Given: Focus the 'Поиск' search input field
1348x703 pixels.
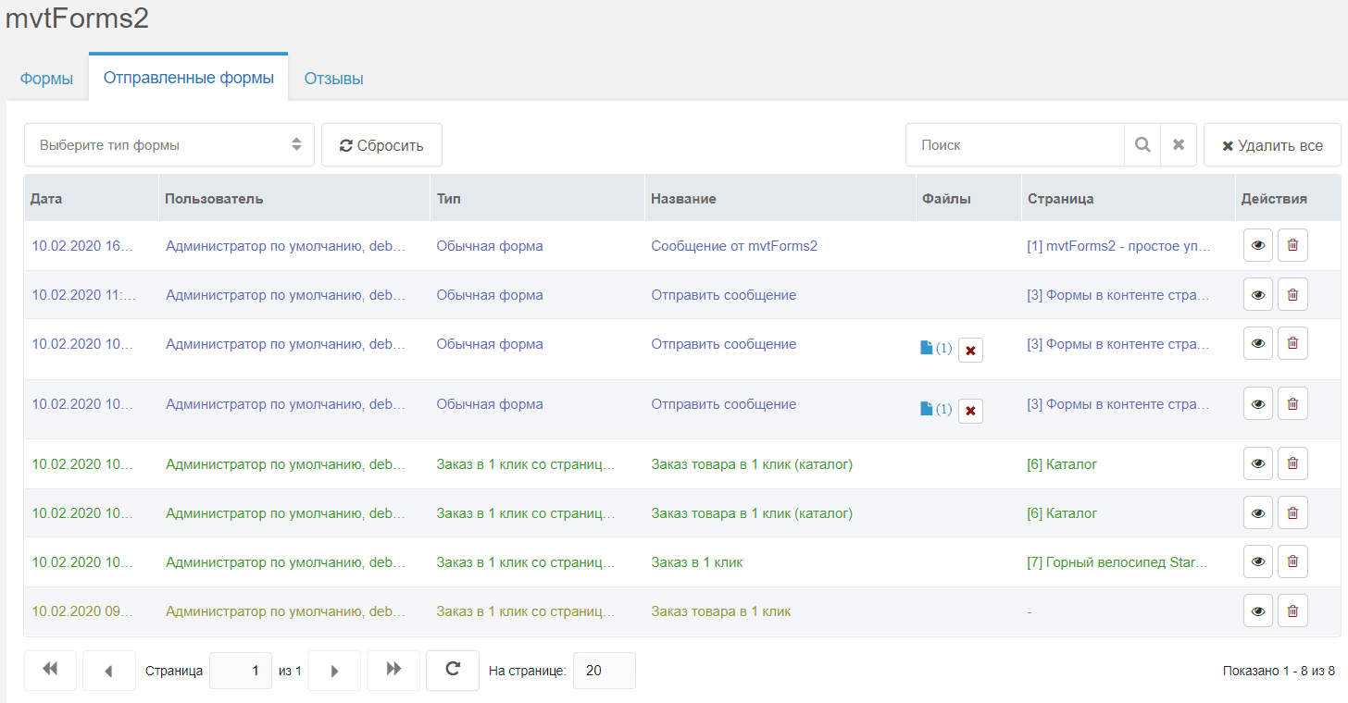Looking at the screenshot, I should point(1015,145).
